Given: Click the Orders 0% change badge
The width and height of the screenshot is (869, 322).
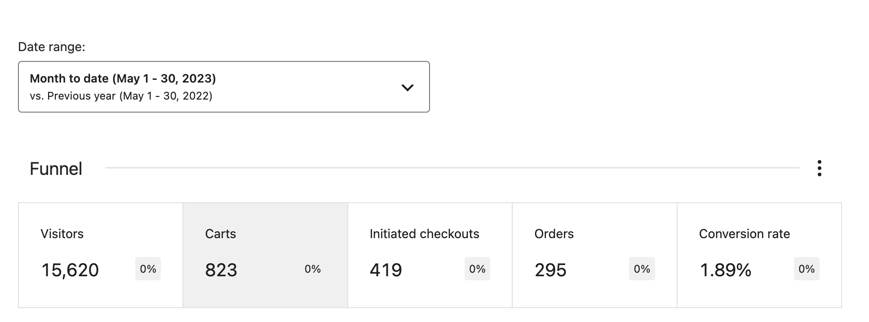Looking at the screenshot, I should [641, 269].
